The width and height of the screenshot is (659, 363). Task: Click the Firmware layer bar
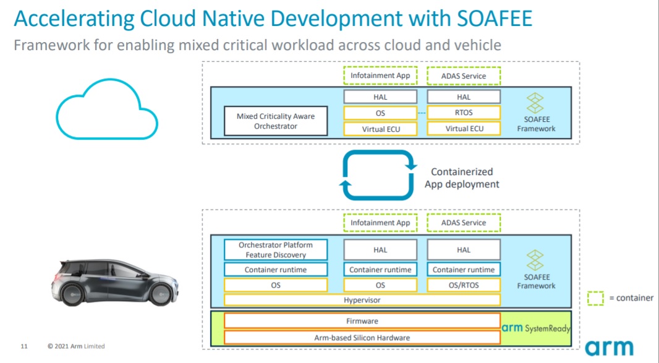362,321
